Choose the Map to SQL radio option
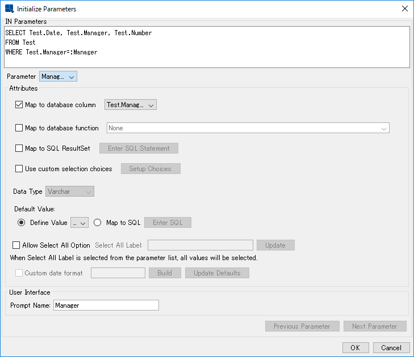The height and width of the screenshot is (357, 414). (98, 223)
